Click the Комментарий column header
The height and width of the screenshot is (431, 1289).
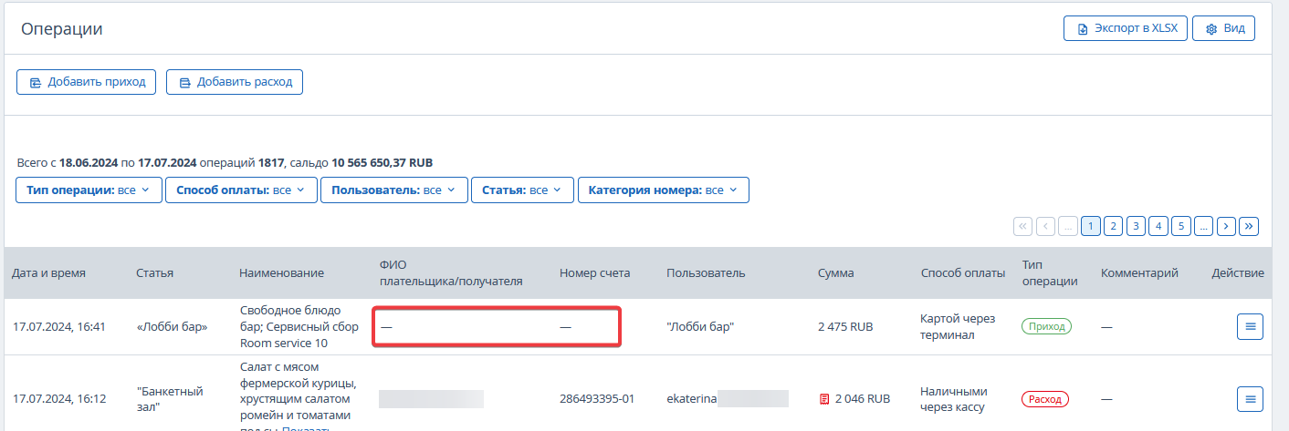tap(1139, 273)
